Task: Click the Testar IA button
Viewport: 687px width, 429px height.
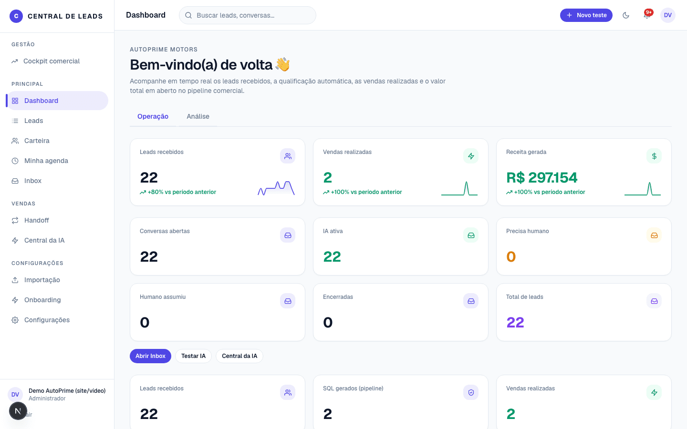Action: pos(193,356)
